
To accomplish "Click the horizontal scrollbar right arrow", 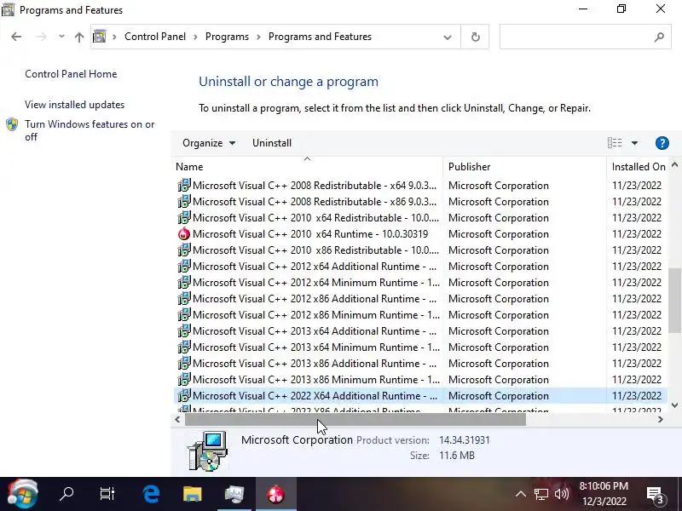I will tap(660, 419).
